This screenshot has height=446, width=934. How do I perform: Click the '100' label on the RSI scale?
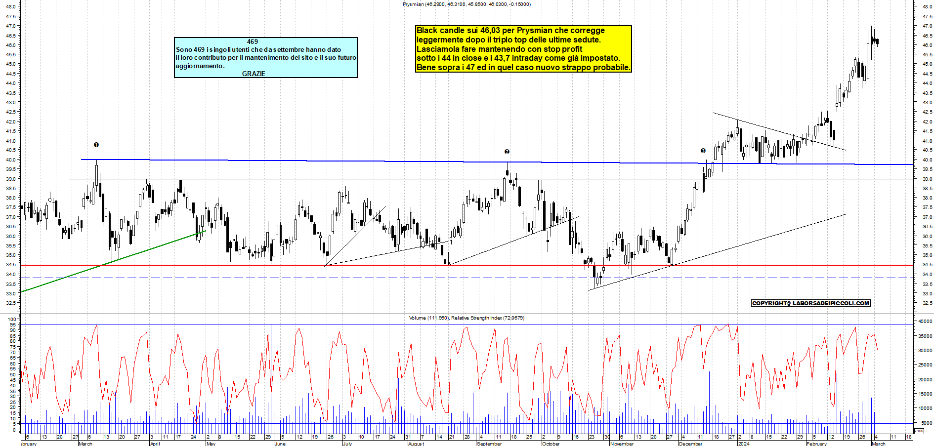pyautogui.click(x=11, y=319)
